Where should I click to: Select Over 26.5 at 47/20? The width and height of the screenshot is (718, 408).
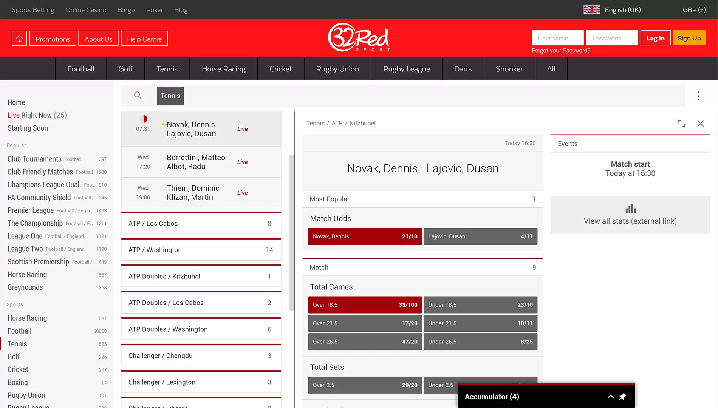pos(365,342)
